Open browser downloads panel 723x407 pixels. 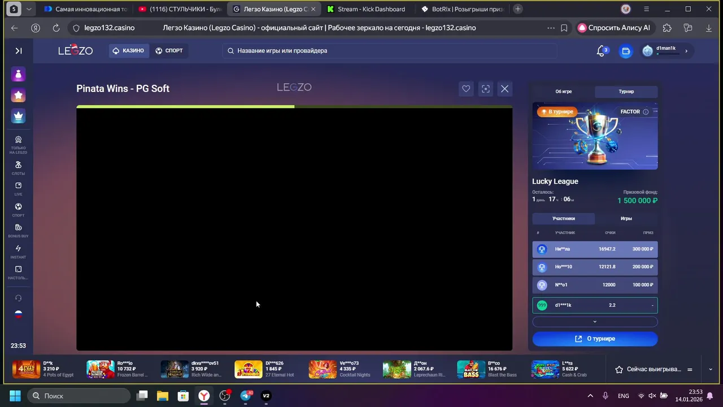tap(709, 28)
